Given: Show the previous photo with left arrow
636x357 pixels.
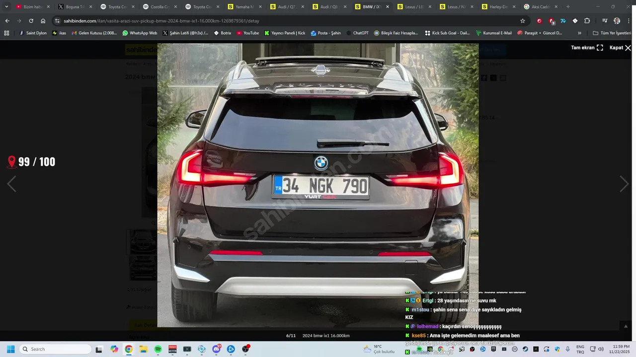Looking at the screenshot, I should click(x=11, y=184).
